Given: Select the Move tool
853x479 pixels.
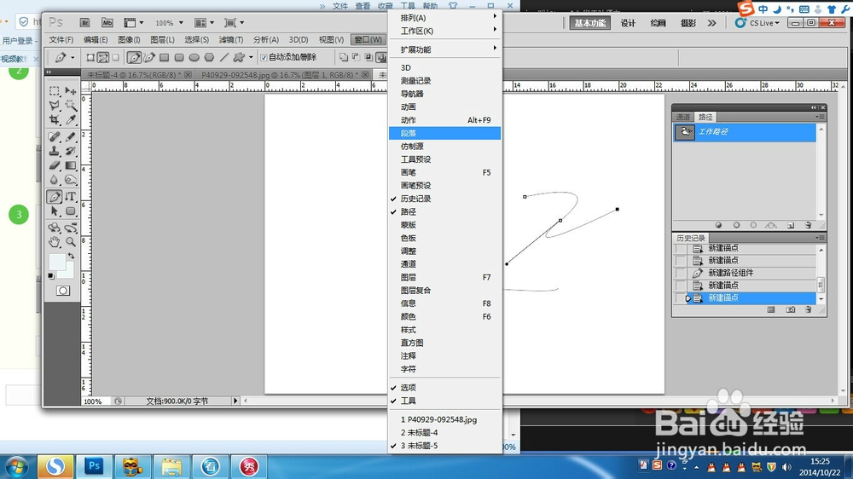Looking at the screenshot, I should tap(71, 91).
